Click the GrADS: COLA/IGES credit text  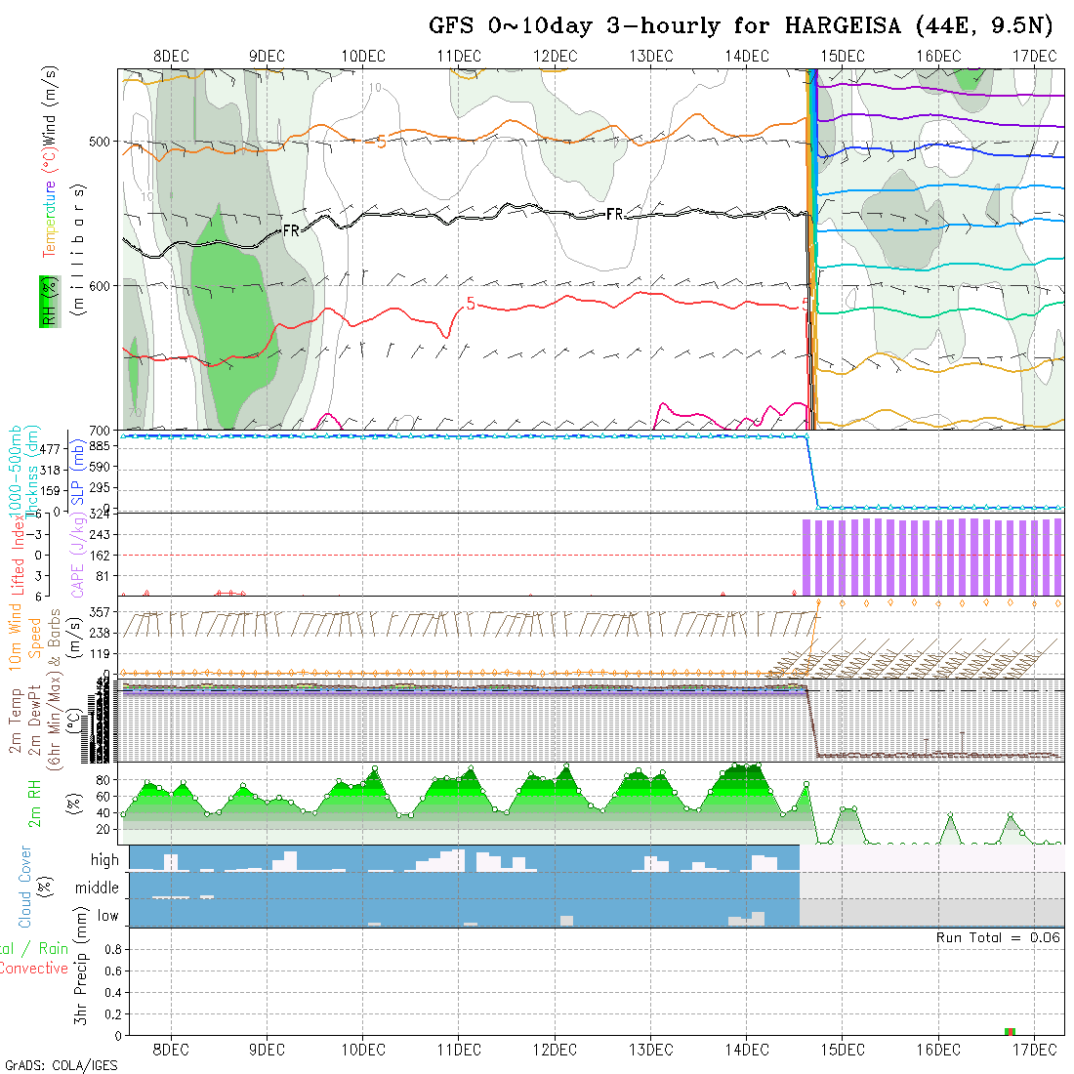tap(61, 1064)
